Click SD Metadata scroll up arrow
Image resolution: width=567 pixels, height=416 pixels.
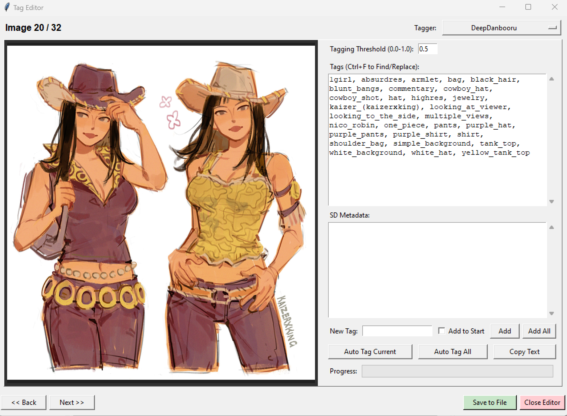point(552,228)
